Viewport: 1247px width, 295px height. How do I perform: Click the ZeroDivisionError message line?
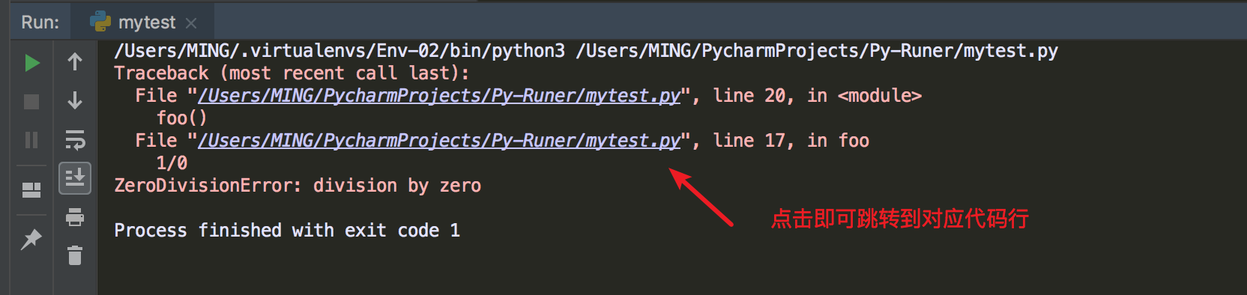298,186
